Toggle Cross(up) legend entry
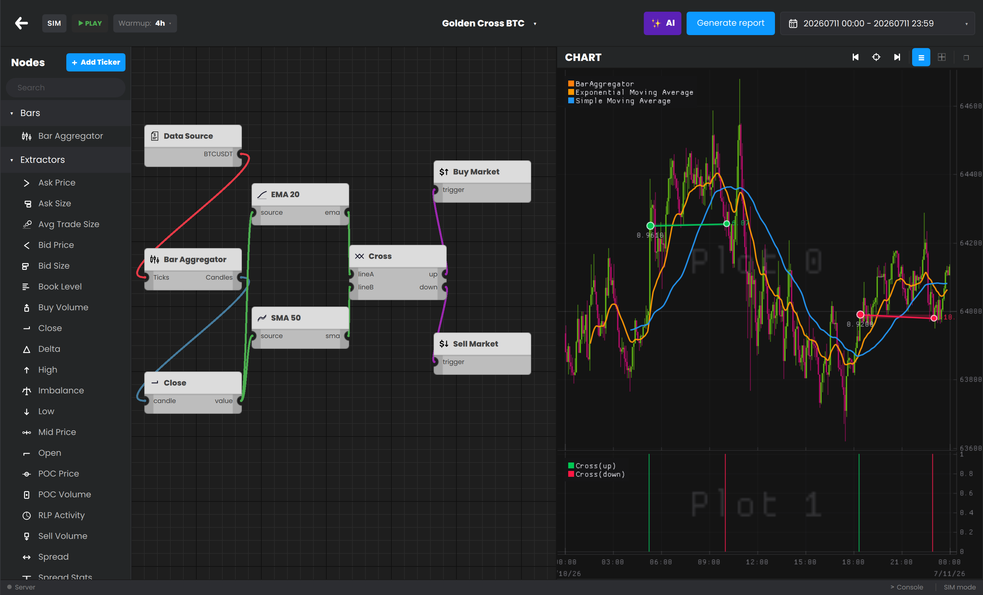The width and height of the screenshot is (983, 595). click(x=592, y=465)
